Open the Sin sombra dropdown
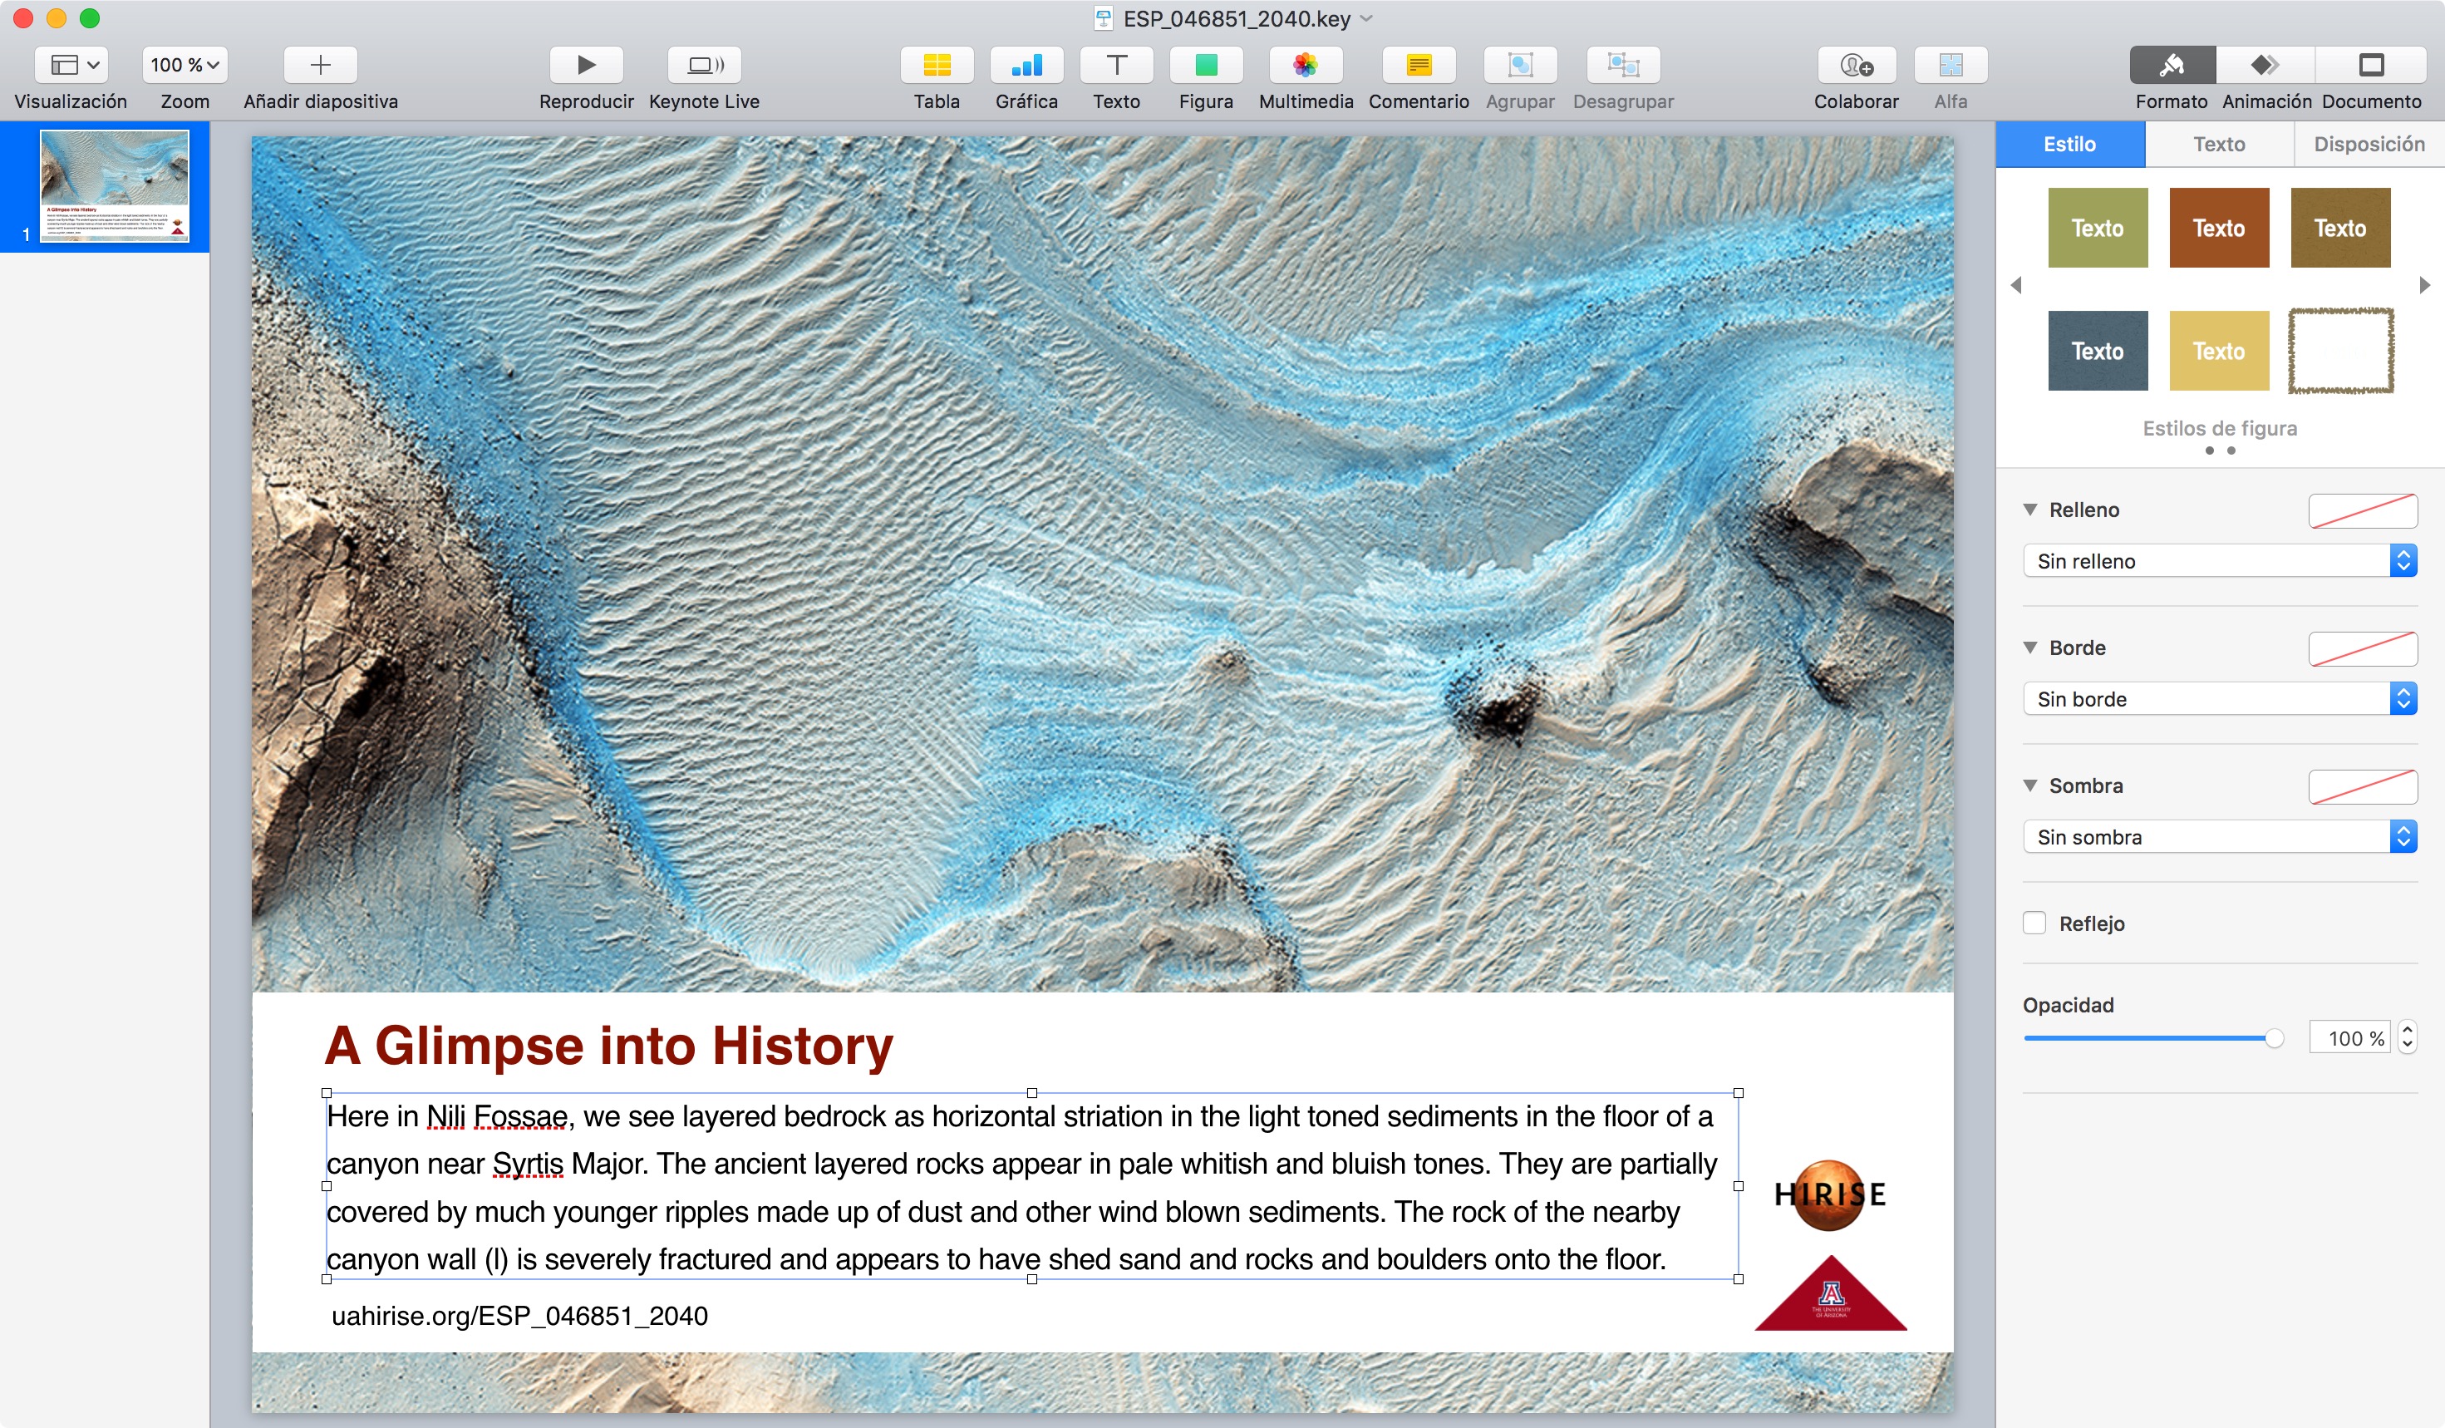The width and height of the screenshot is (2445, 1428). click(x=2220, y=836)
